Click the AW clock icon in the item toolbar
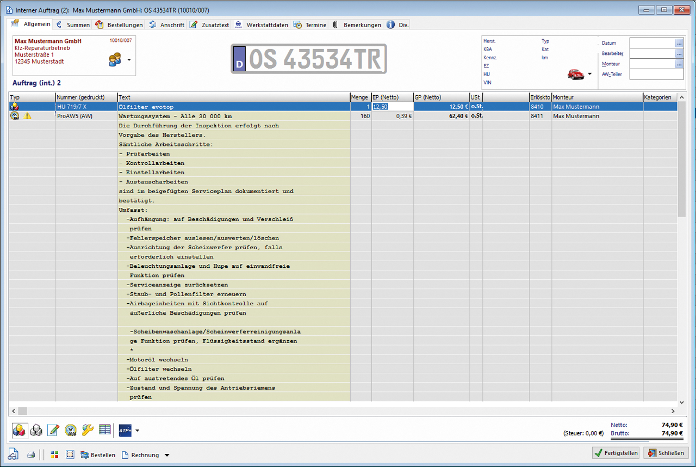The width and height of the screenshot is (696, 467). click(x=70, y=430)
